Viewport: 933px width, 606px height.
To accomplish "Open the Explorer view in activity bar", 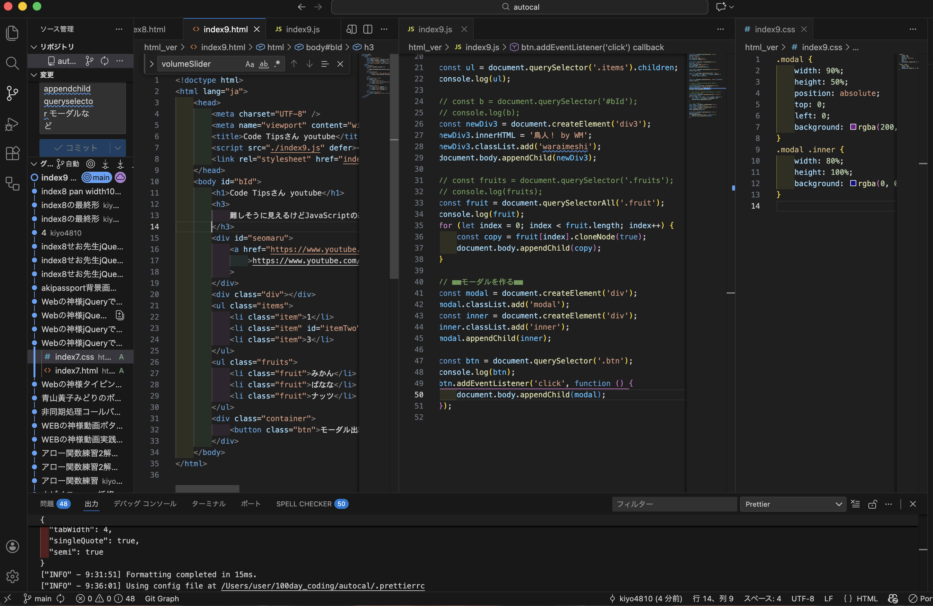I will (13, 33).
